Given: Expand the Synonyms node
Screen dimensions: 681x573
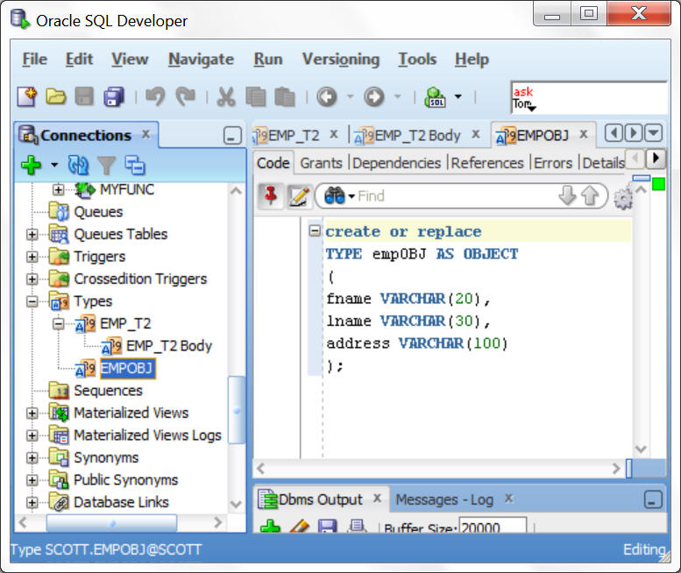Looking at the screenshot, I should coord(32,457).
